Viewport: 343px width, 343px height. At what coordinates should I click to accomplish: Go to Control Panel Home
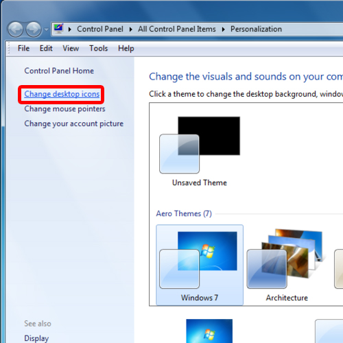point(59,71)
